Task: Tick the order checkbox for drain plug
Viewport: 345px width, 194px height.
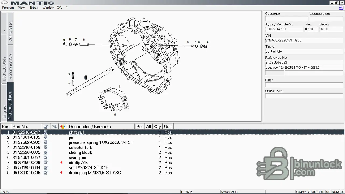Action: pos(46,173)
